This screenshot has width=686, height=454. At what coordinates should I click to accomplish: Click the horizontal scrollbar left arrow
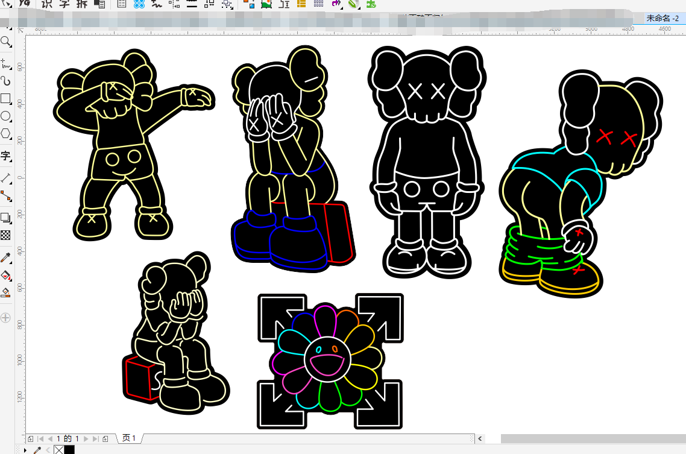pos(480,439)
